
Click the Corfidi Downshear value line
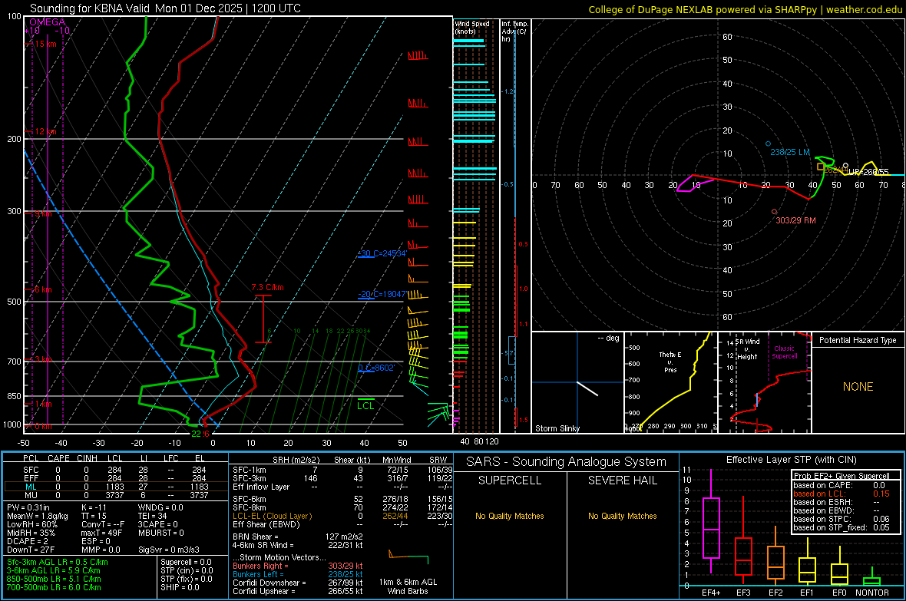click(298, 583)
